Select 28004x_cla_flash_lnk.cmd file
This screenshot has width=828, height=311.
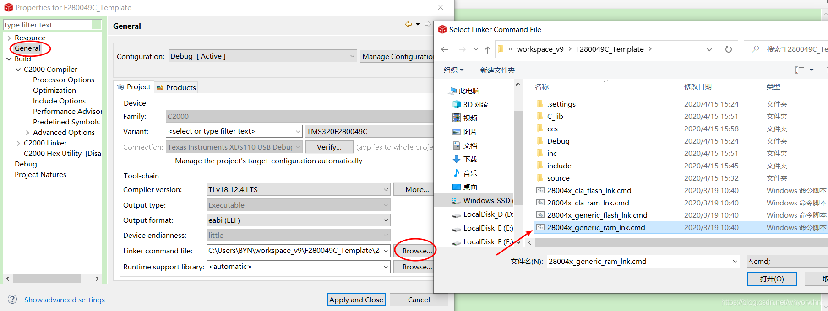tap(588, 190)
